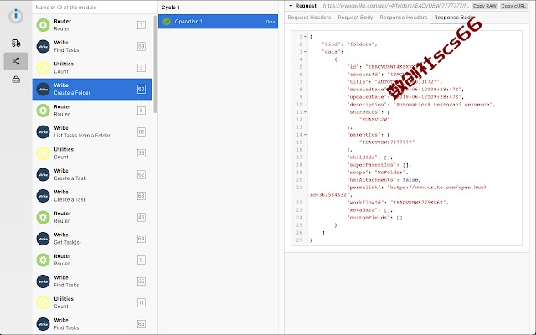The image size is (536, 335).
Task: Click the Wrike icon of Find Tasks 65
Action: point(43,281)
